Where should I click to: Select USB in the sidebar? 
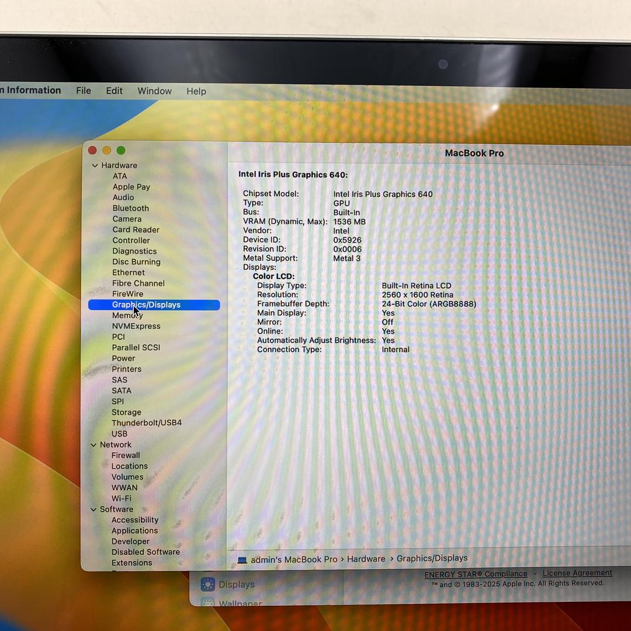pos(120,434)
